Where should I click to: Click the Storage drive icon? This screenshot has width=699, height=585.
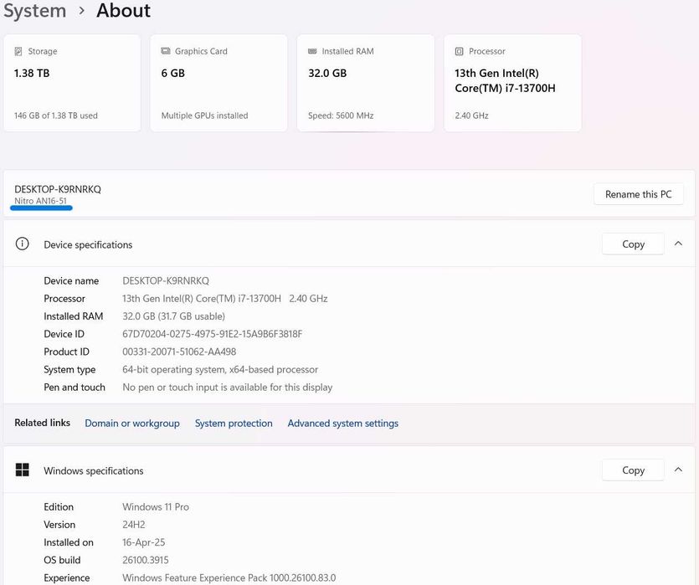18,51
